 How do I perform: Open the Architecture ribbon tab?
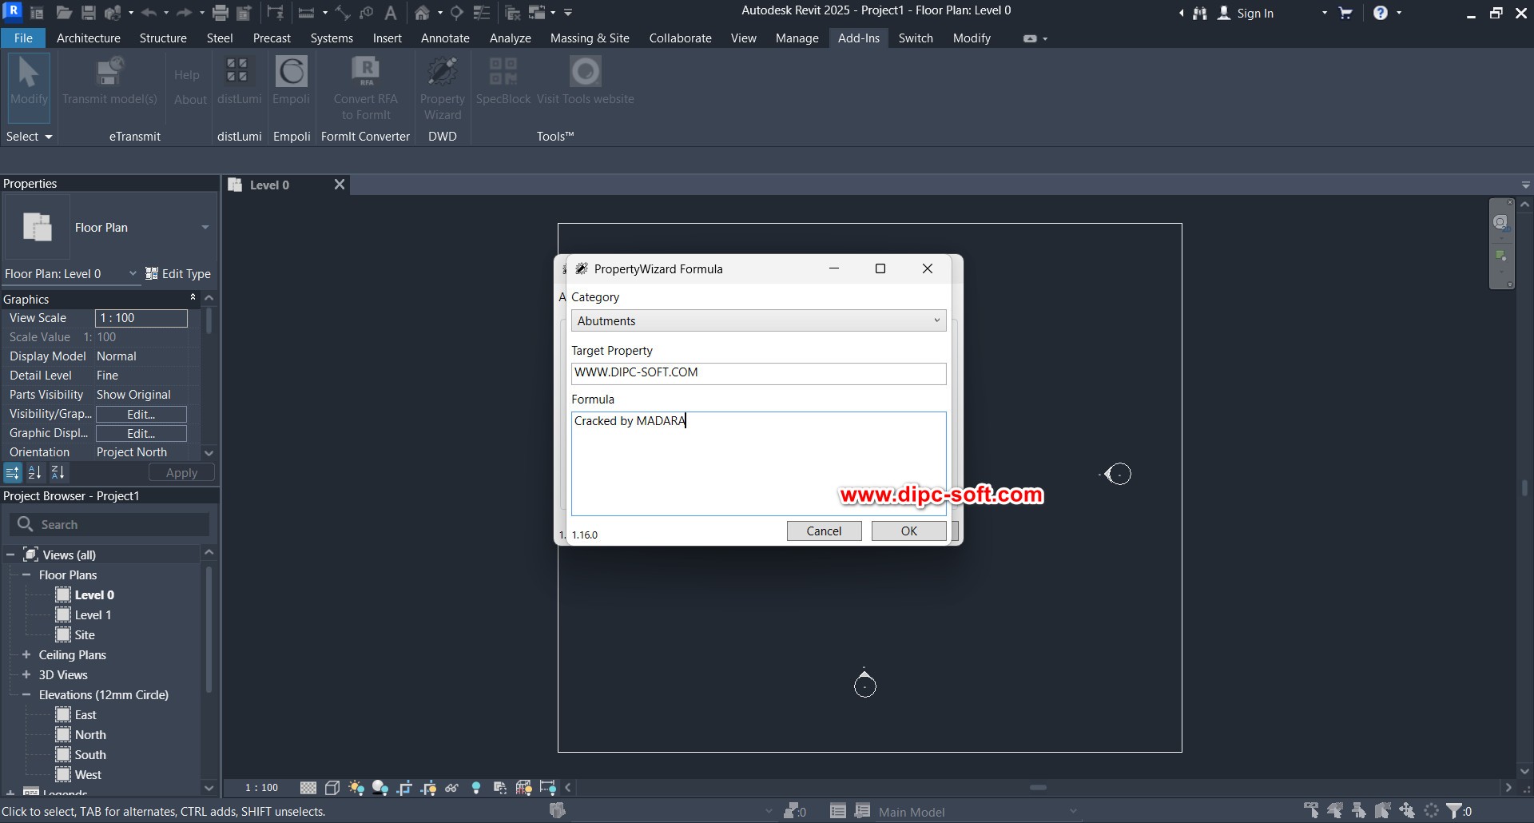point(89,38)
